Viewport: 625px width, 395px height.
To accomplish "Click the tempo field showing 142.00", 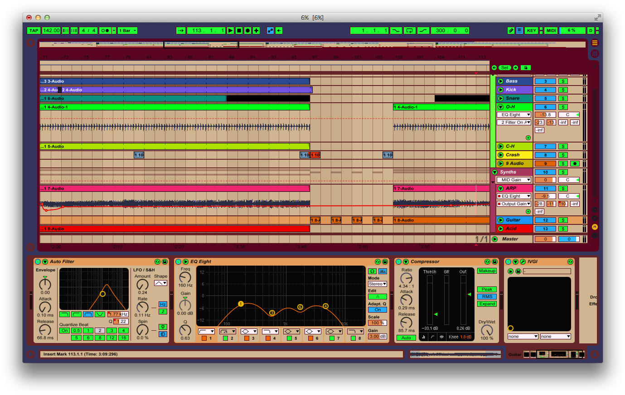I will tap(51, 31).
